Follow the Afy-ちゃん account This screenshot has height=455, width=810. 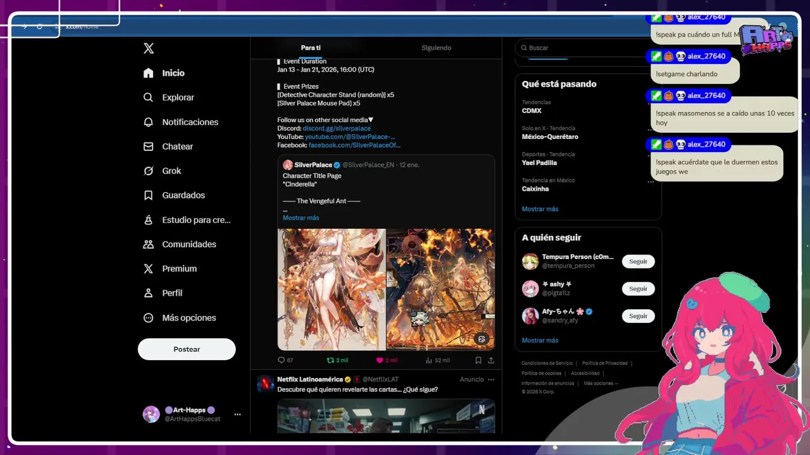point(638,315)
